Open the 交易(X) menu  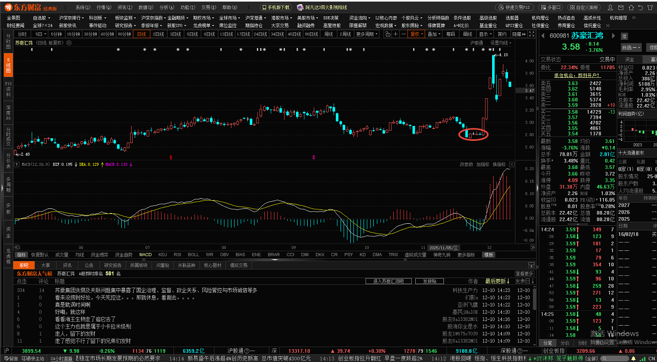209,8
